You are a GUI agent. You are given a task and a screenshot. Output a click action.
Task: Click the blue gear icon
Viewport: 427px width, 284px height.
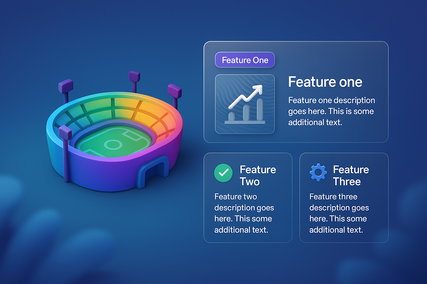(x=318, y=173)
